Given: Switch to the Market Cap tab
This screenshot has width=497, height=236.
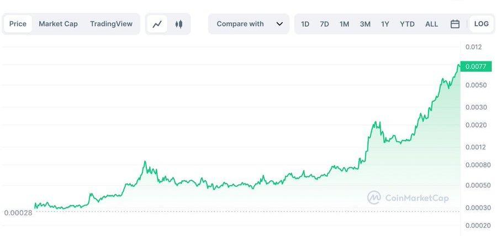Looking at the screenshot, I should (x=58, y=24).
